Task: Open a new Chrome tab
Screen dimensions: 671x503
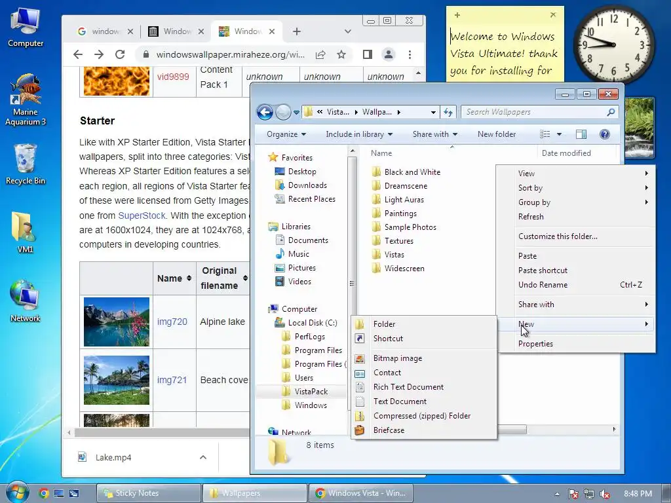Action: pos(297,31)
